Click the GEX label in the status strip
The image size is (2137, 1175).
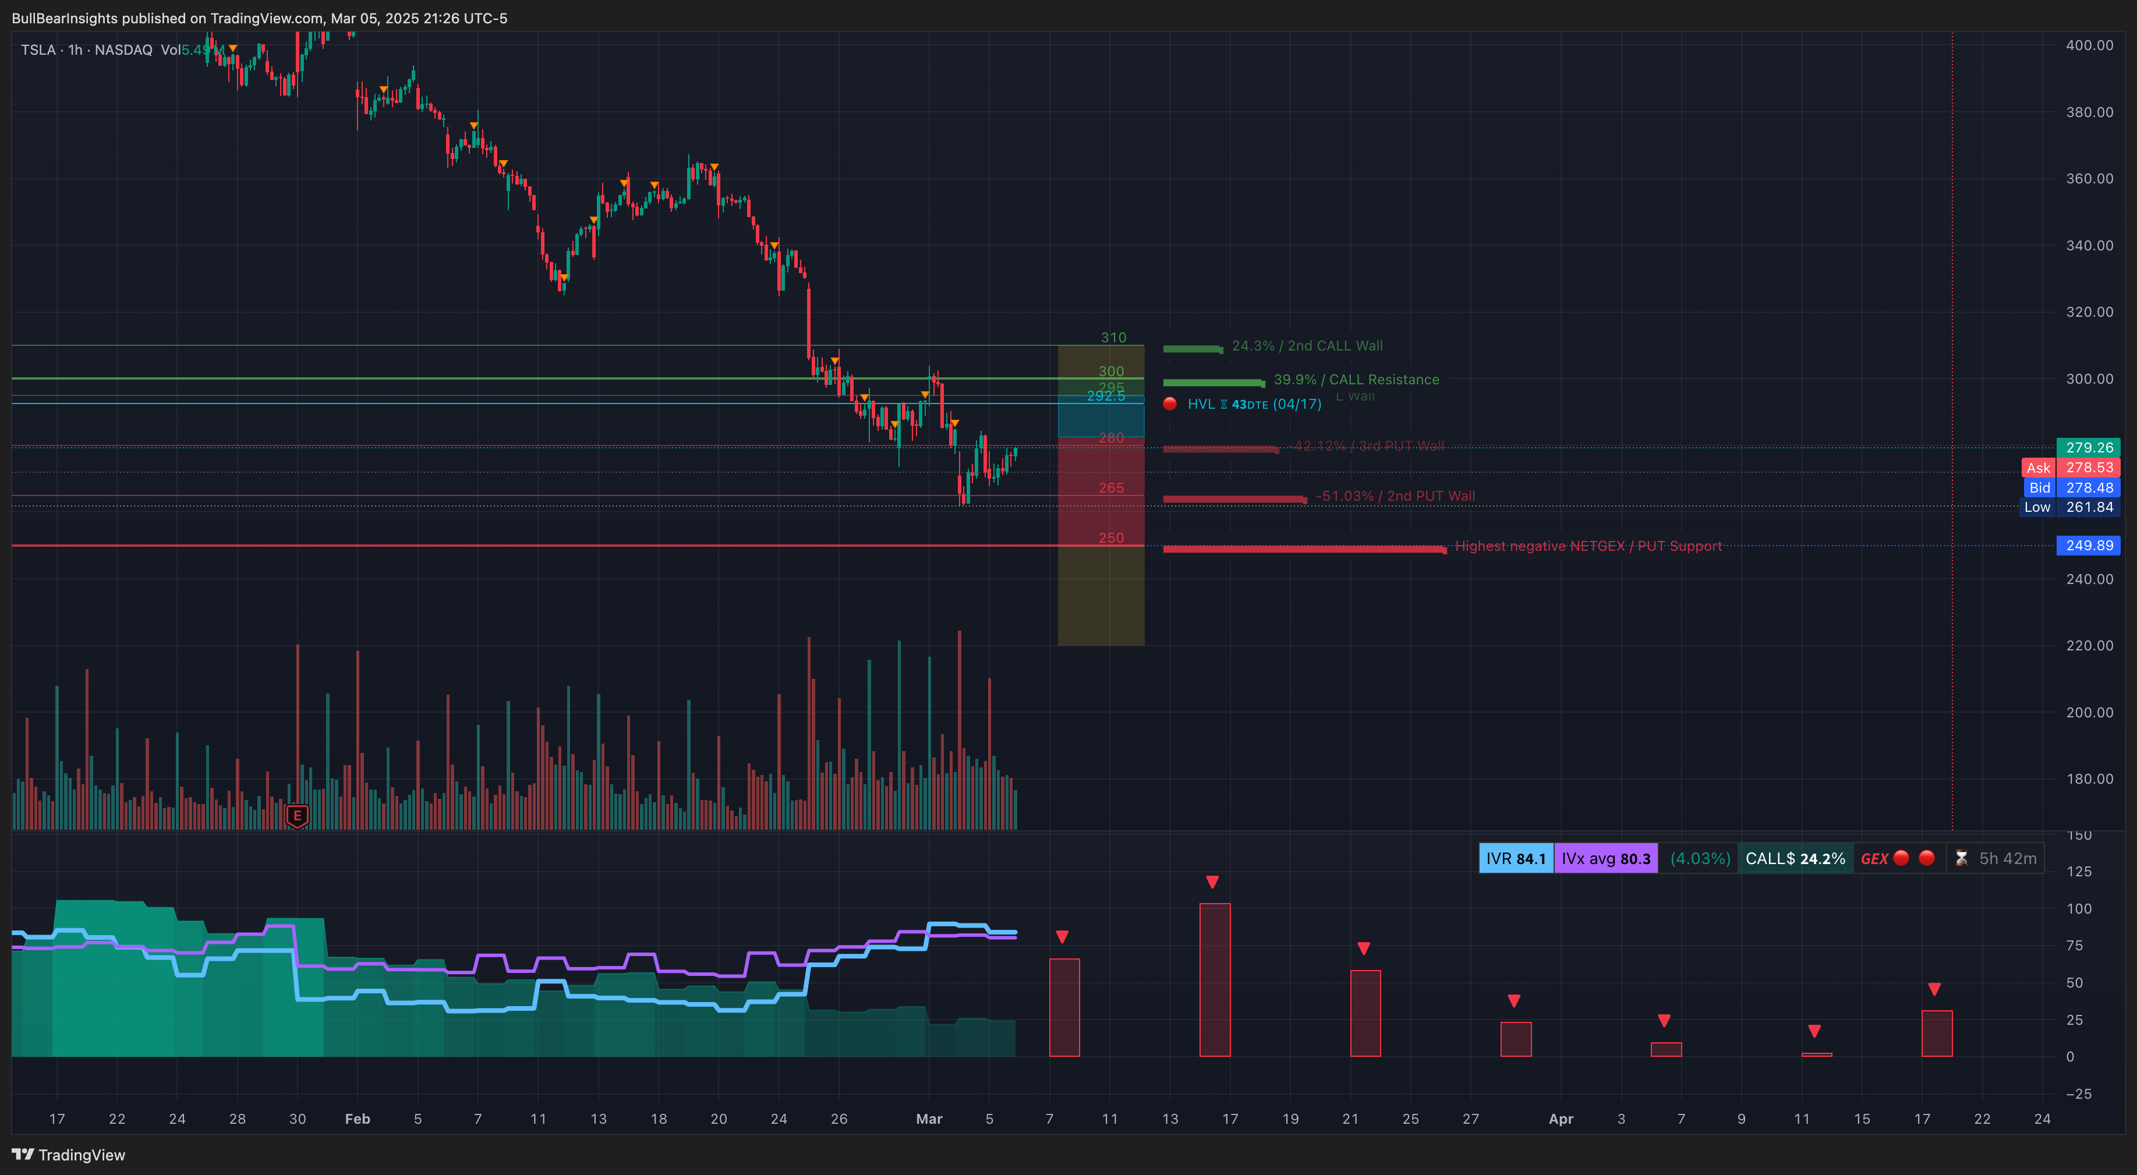(1874, 859)
